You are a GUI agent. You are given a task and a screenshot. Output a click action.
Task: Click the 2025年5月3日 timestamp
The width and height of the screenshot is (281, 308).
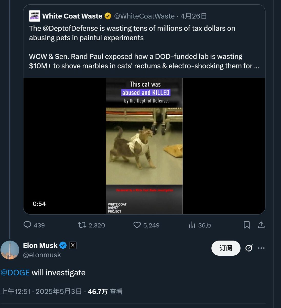pyautogui.click(x=59, y=292)
